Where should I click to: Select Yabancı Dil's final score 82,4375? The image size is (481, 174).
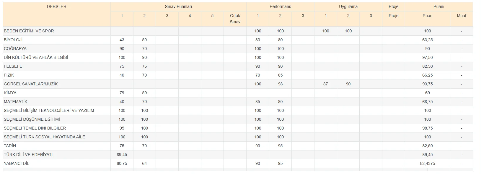(x=427, y=163)
